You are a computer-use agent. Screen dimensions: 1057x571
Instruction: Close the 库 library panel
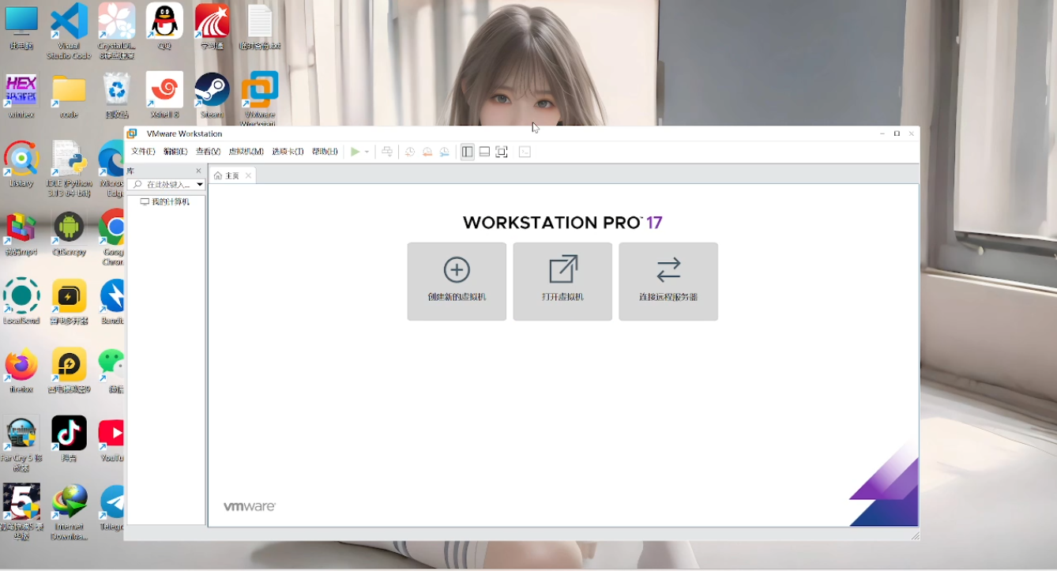coord(198,171)
